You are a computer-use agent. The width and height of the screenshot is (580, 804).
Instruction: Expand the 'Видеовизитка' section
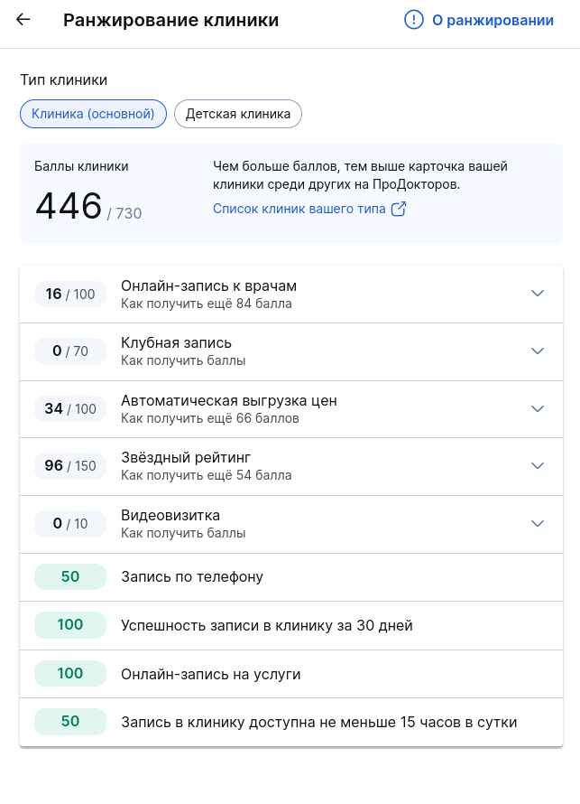(537, 523)
